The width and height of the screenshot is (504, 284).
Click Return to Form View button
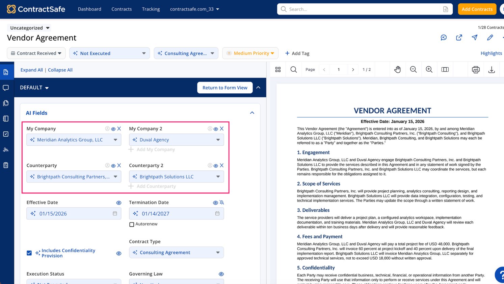coord(225,88)
